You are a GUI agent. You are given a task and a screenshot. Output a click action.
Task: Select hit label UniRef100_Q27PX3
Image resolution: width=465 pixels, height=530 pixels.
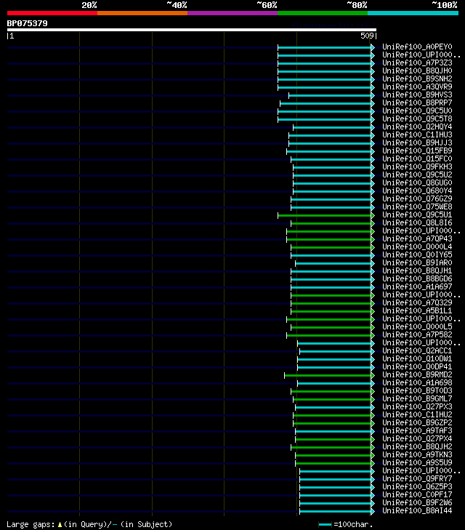pyautogui.click(x=417, y=406)
